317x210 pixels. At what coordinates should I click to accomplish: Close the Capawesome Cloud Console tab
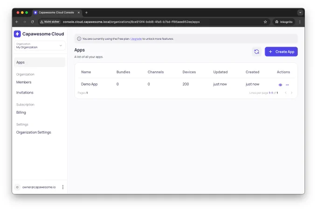point(79,13)
